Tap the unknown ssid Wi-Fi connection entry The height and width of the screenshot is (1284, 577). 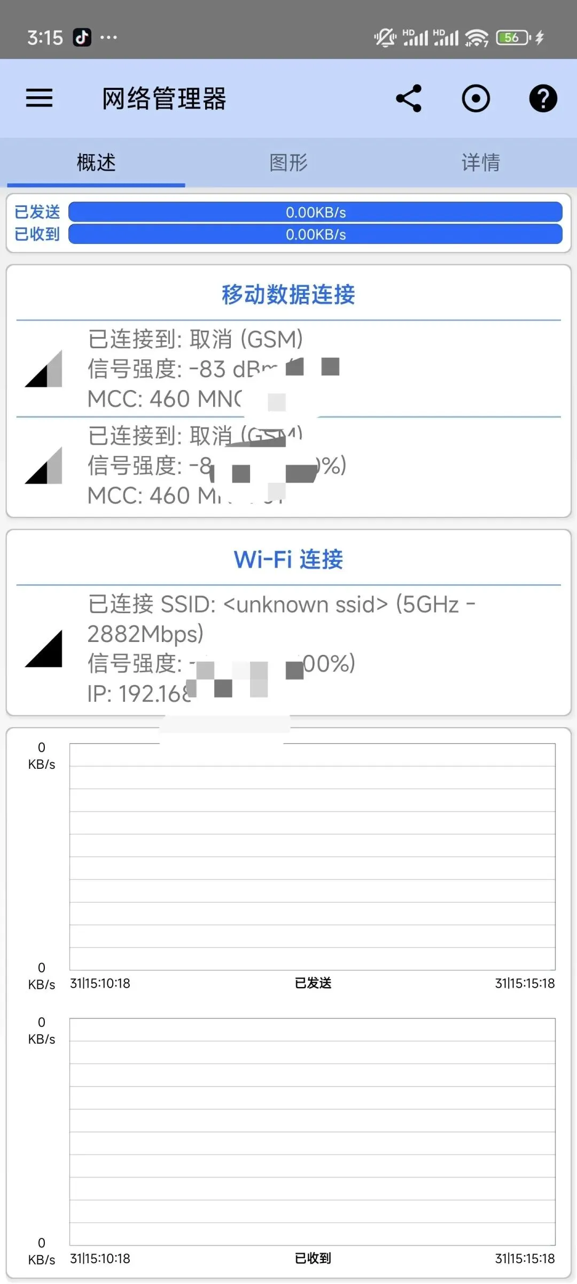point(288,648)
